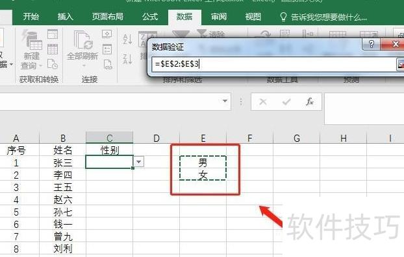The height and width of the screenshot is (257, 404).
Task: Select column C header
Action: (x=110, y=138)
